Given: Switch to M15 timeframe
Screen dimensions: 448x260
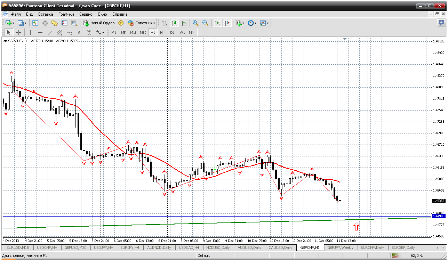Looking at the screenshot, I should (x=133, y=32).
